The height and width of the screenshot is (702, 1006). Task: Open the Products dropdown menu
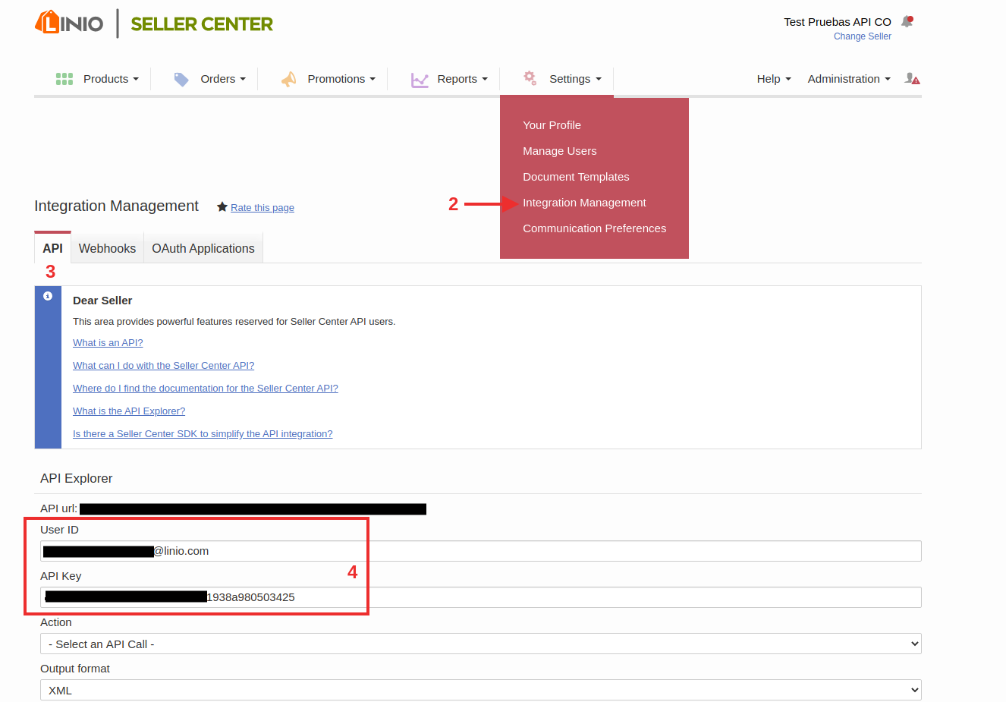(111, 79)
